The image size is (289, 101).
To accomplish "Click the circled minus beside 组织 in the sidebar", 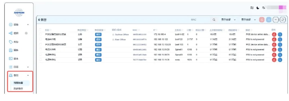I will pos(26,33).
